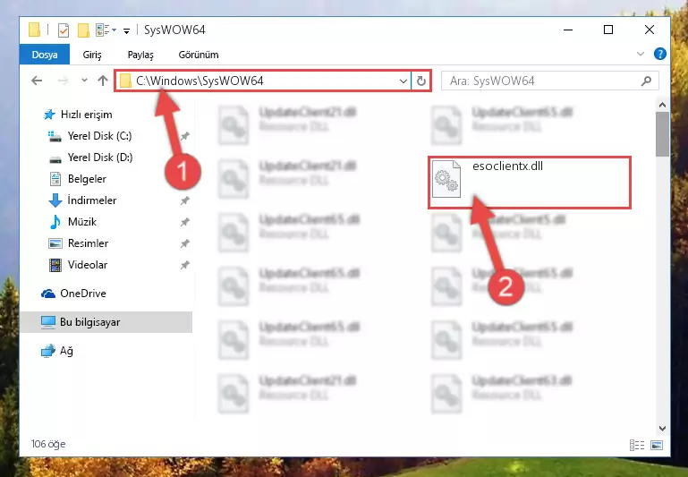Click the Bu bilgisayar monitor icon

47,322
